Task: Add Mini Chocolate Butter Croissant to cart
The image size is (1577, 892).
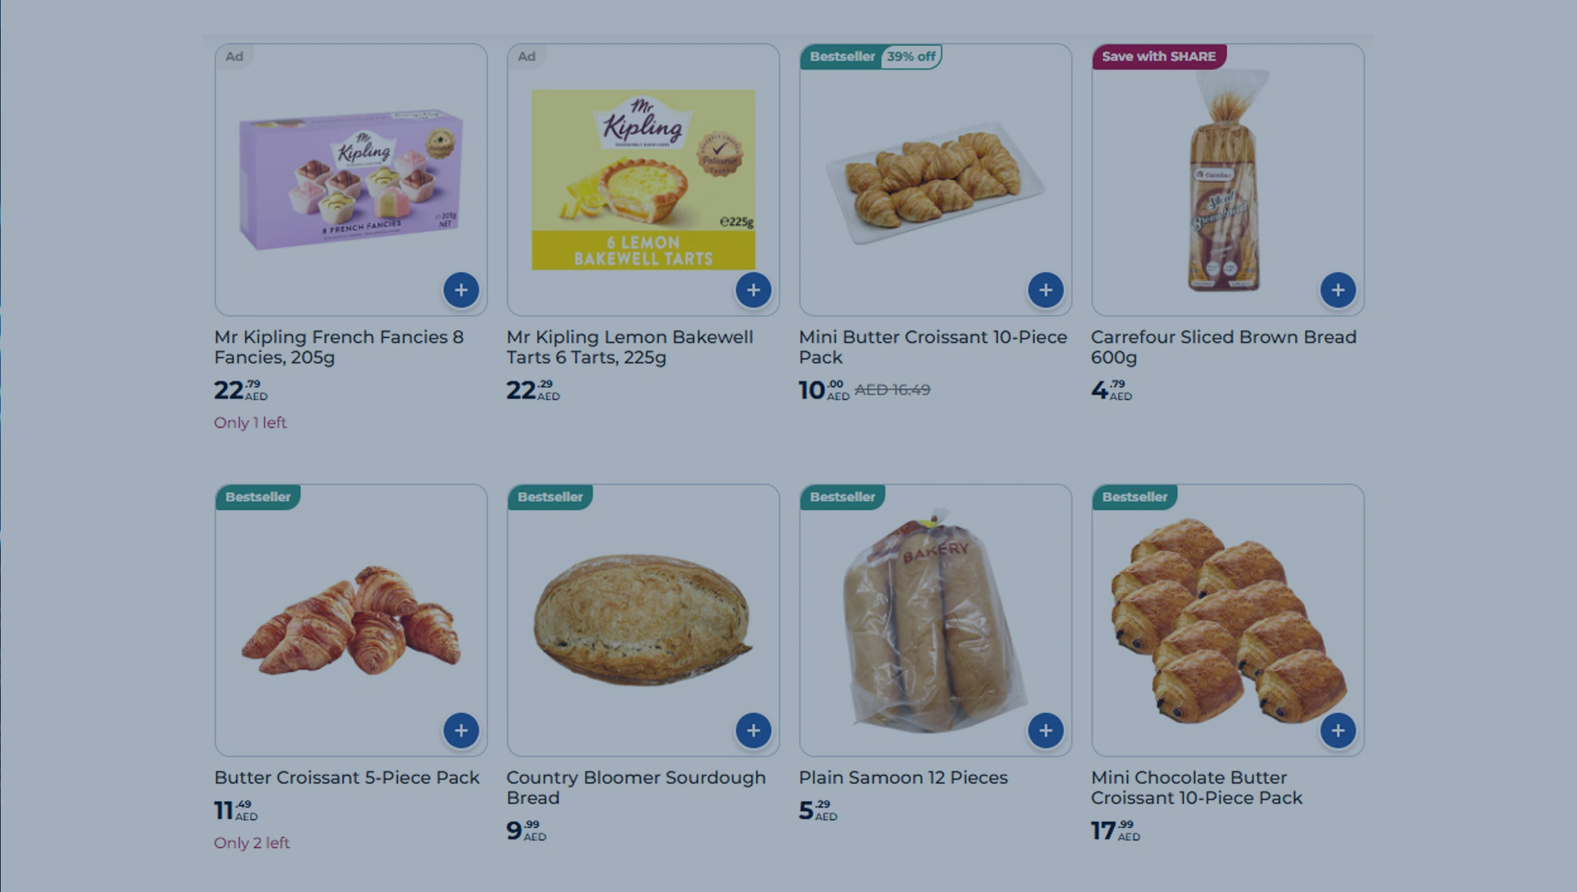Action: click(x=1338, y=731)
